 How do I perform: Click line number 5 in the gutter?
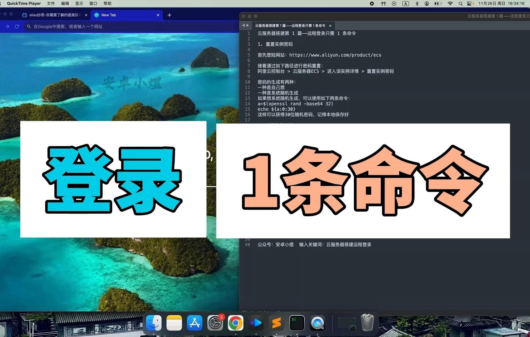coord(249,55)
